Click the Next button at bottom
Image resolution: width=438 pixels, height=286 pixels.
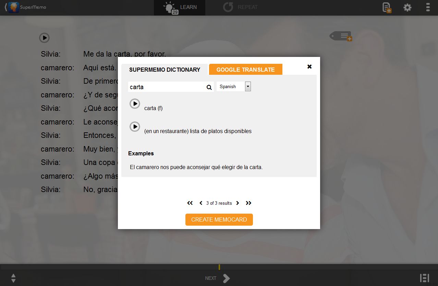tap(217, 278)
